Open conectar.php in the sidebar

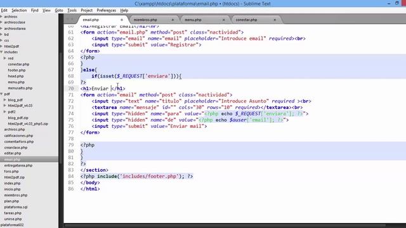pyautogui.click(x=18, y=64)
